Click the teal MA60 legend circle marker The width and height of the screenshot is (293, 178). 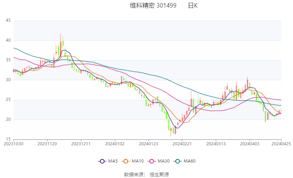[177, 161]
